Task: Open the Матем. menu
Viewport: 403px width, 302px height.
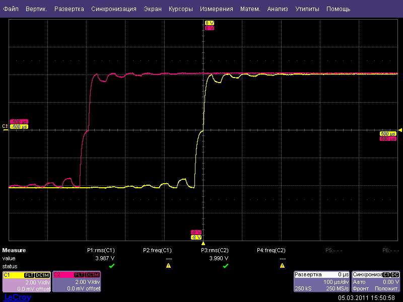Action: pyautogui.click(x=250, y=9)
